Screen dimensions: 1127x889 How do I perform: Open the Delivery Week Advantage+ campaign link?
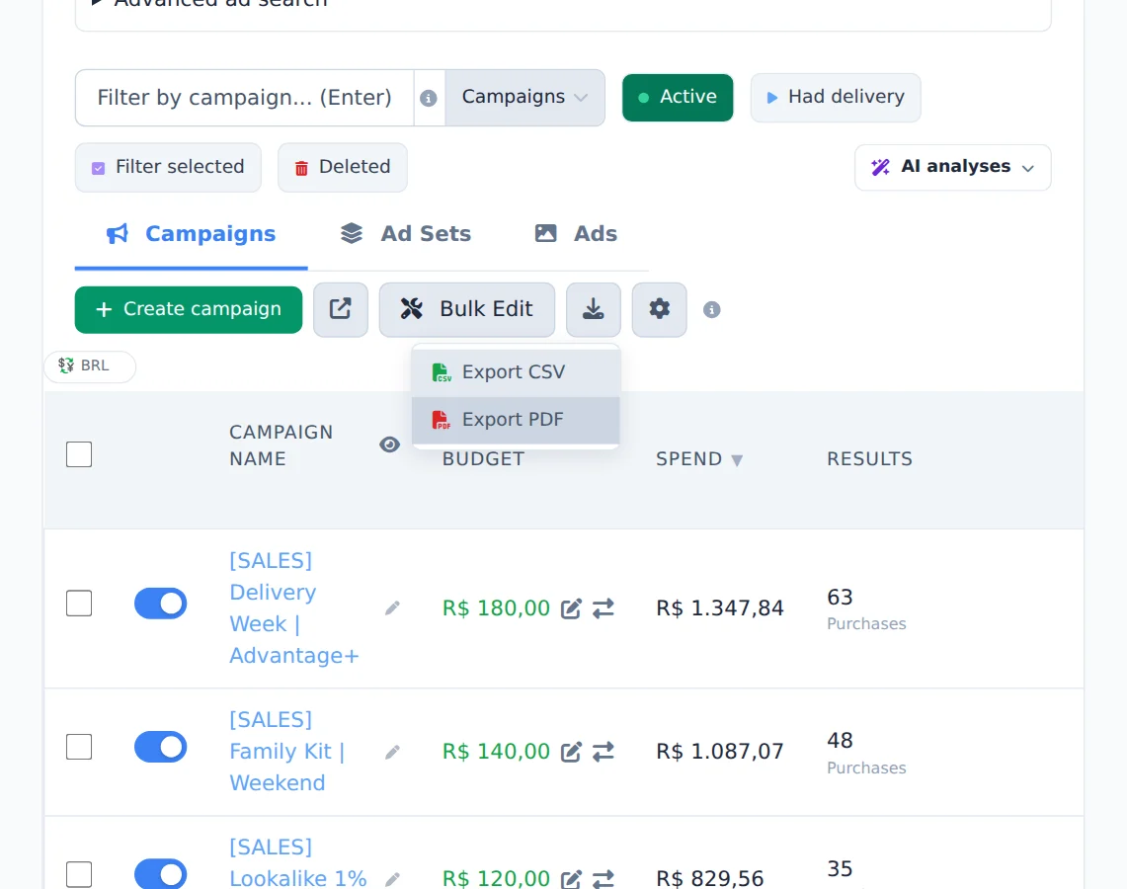pos(294,608)
